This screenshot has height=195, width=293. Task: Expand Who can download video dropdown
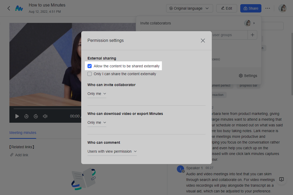[x=97, y=122]
